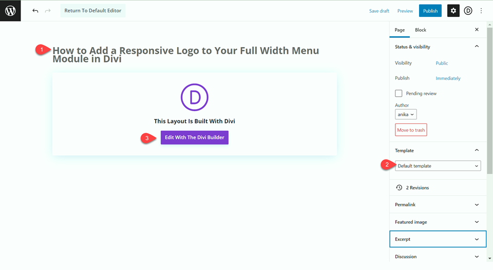
Task: Open the Preview link
Action: (x=405, y=11)
